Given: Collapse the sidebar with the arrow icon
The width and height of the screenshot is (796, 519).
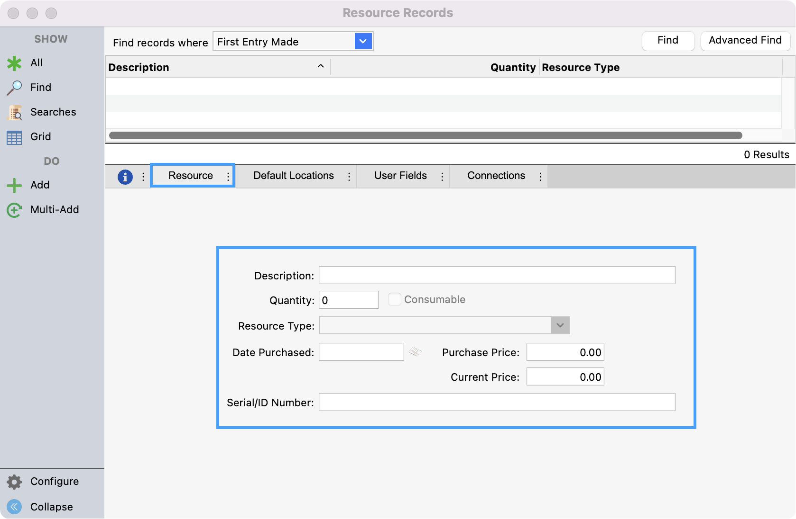Looking at the screenshot, I should pos(14,507).
